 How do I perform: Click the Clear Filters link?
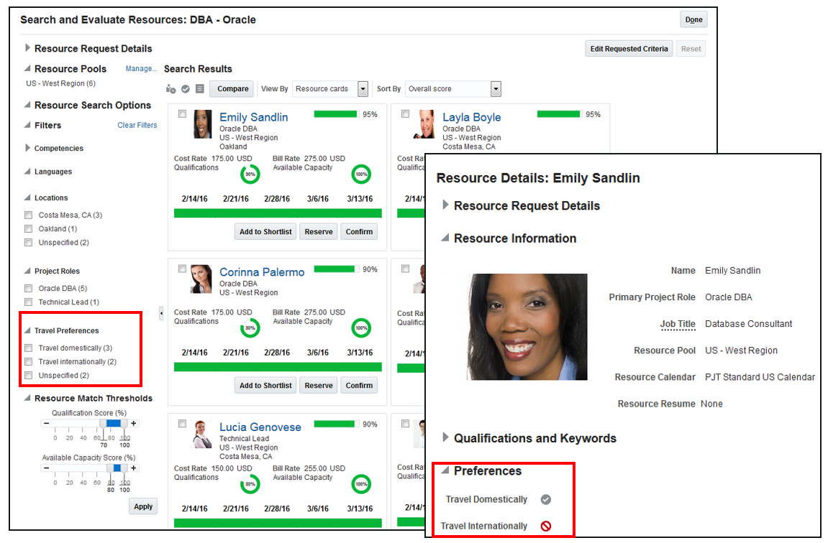137,125
